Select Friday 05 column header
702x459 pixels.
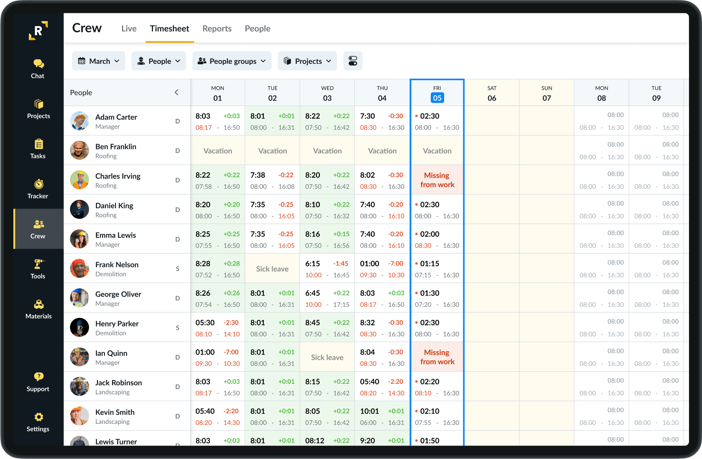[437, 92]
